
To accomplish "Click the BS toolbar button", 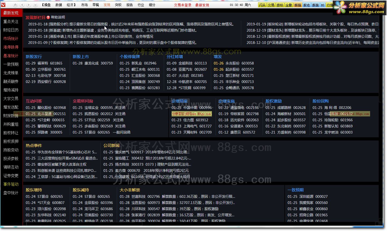I will pyautogui.click(x=323, y=5).
